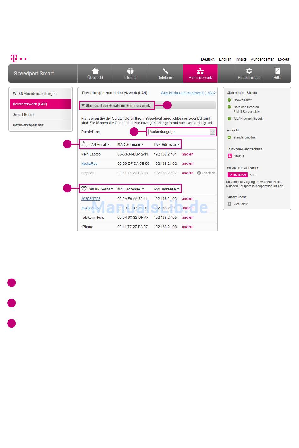The height and width of the screenshot is (448, 299).
Task: Click the WLAN wifi signal icon
Action: (x=84, y=189)
